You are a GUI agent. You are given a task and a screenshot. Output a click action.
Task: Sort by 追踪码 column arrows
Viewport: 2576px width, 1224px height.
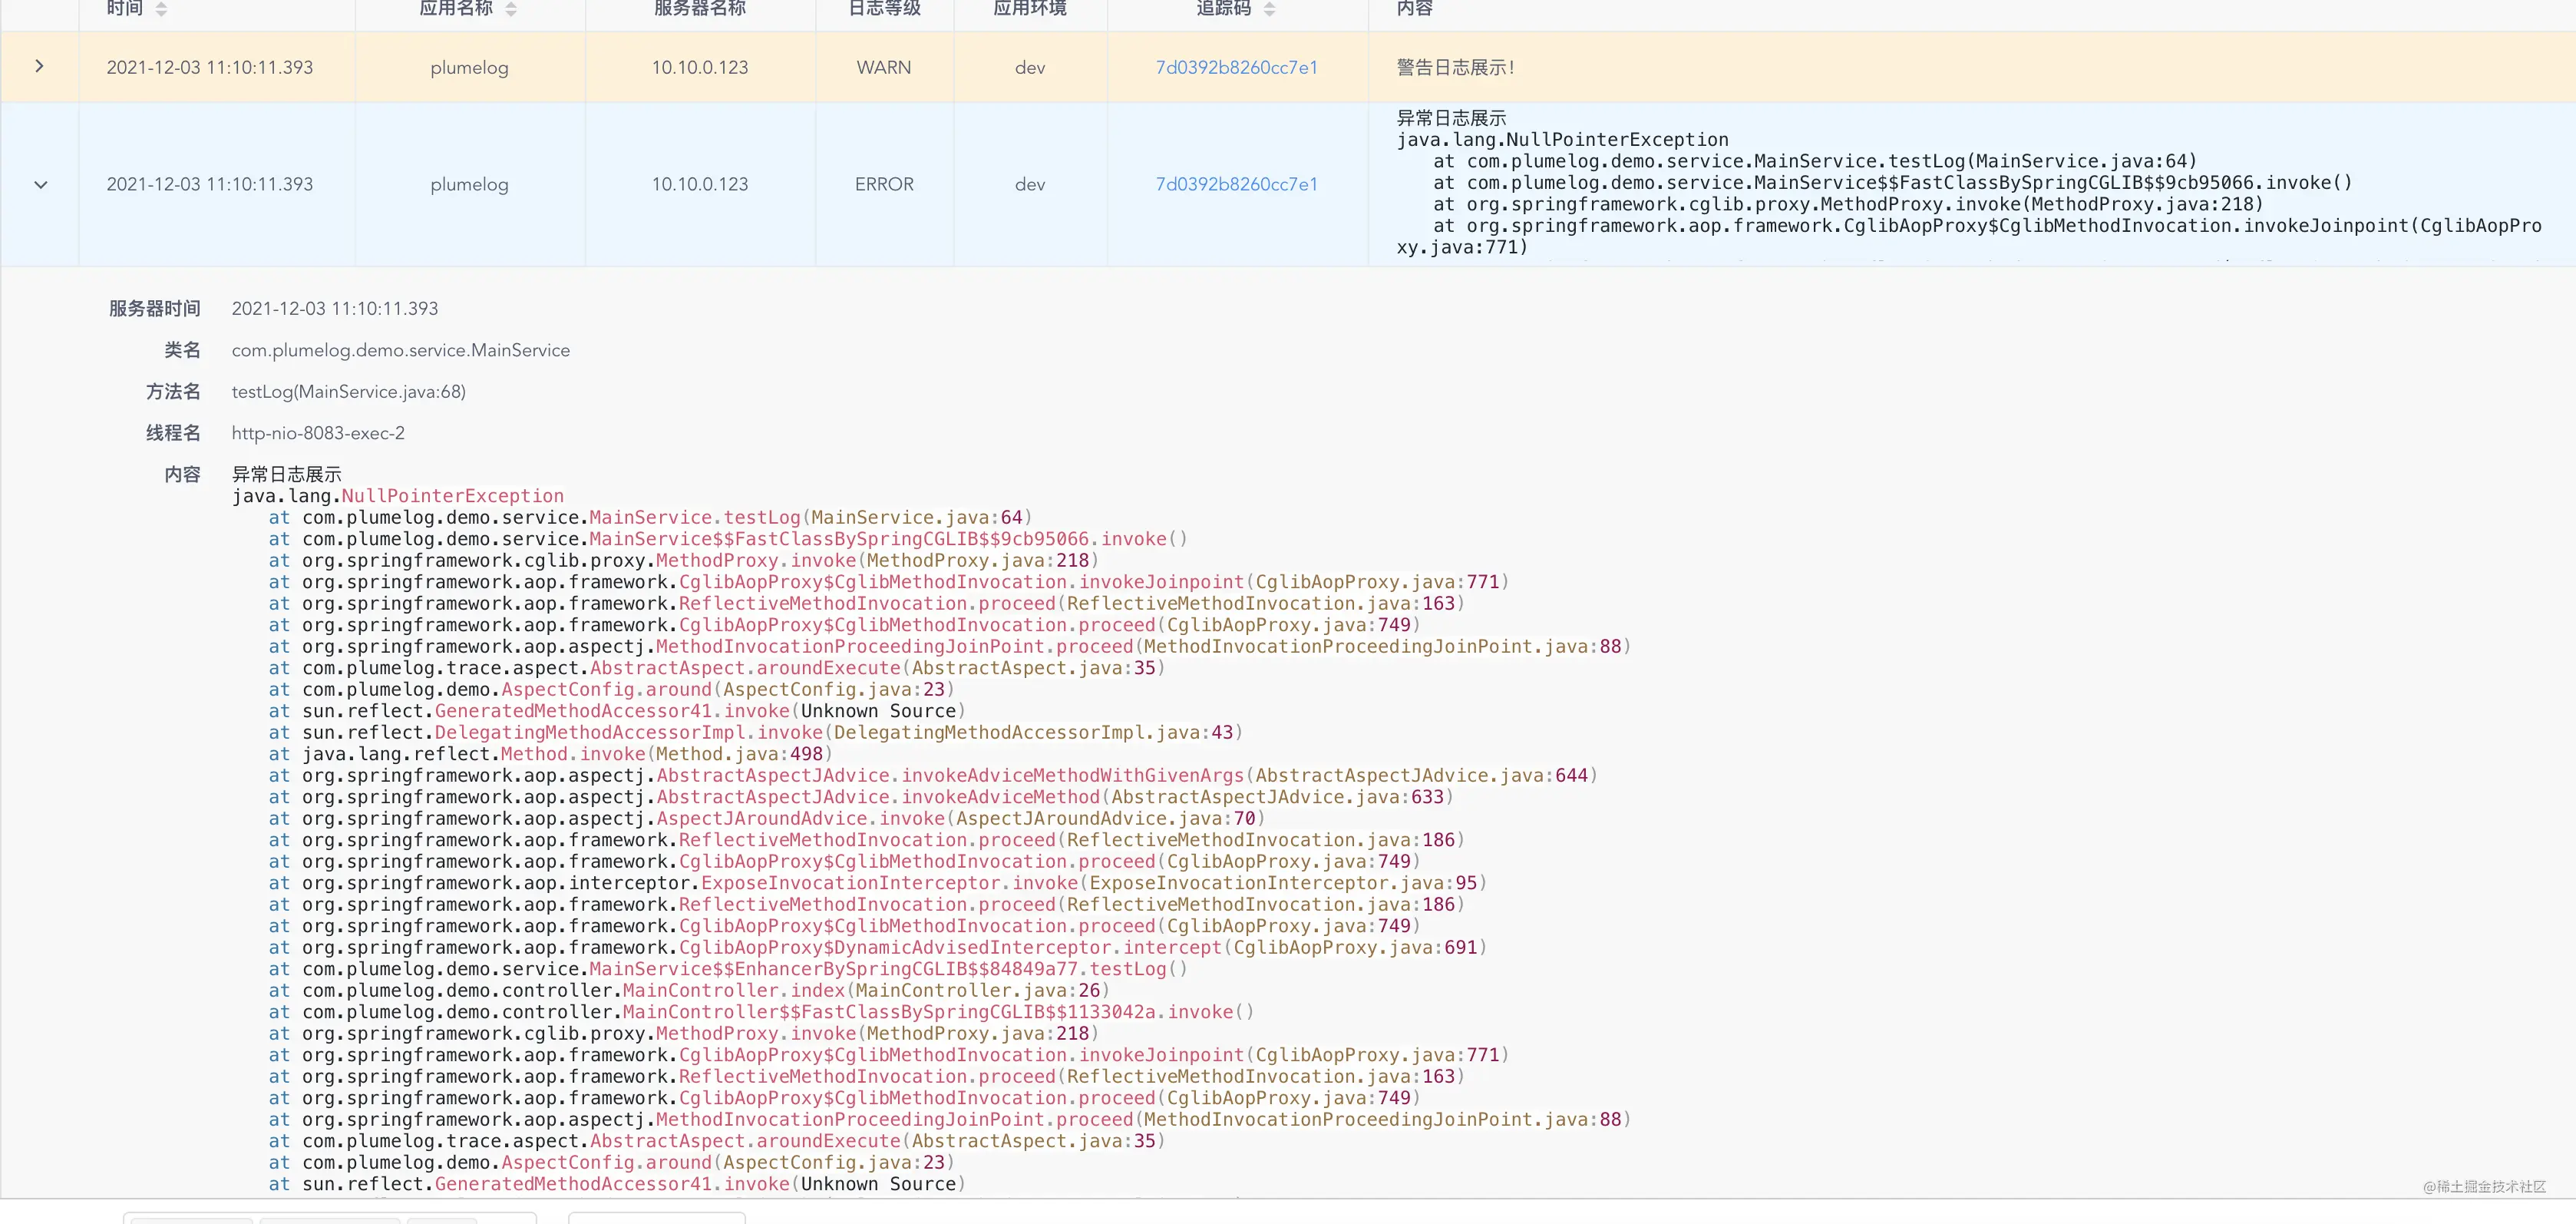[1269, 9]
